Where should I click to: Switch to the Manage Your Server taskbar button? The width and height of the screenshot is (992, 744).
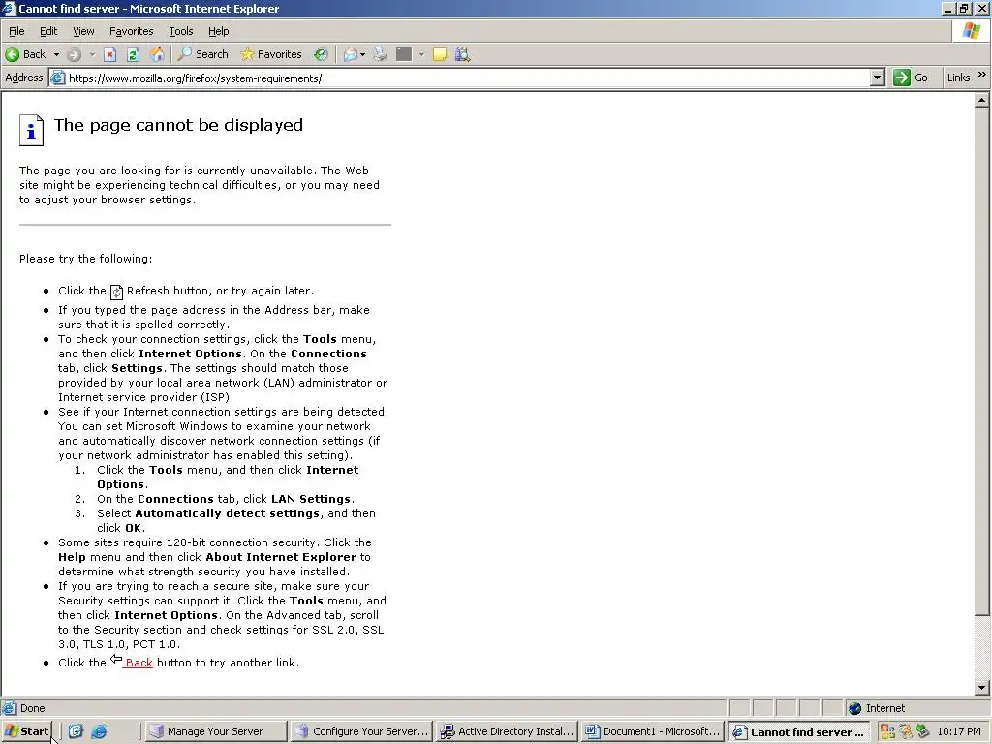215,732
